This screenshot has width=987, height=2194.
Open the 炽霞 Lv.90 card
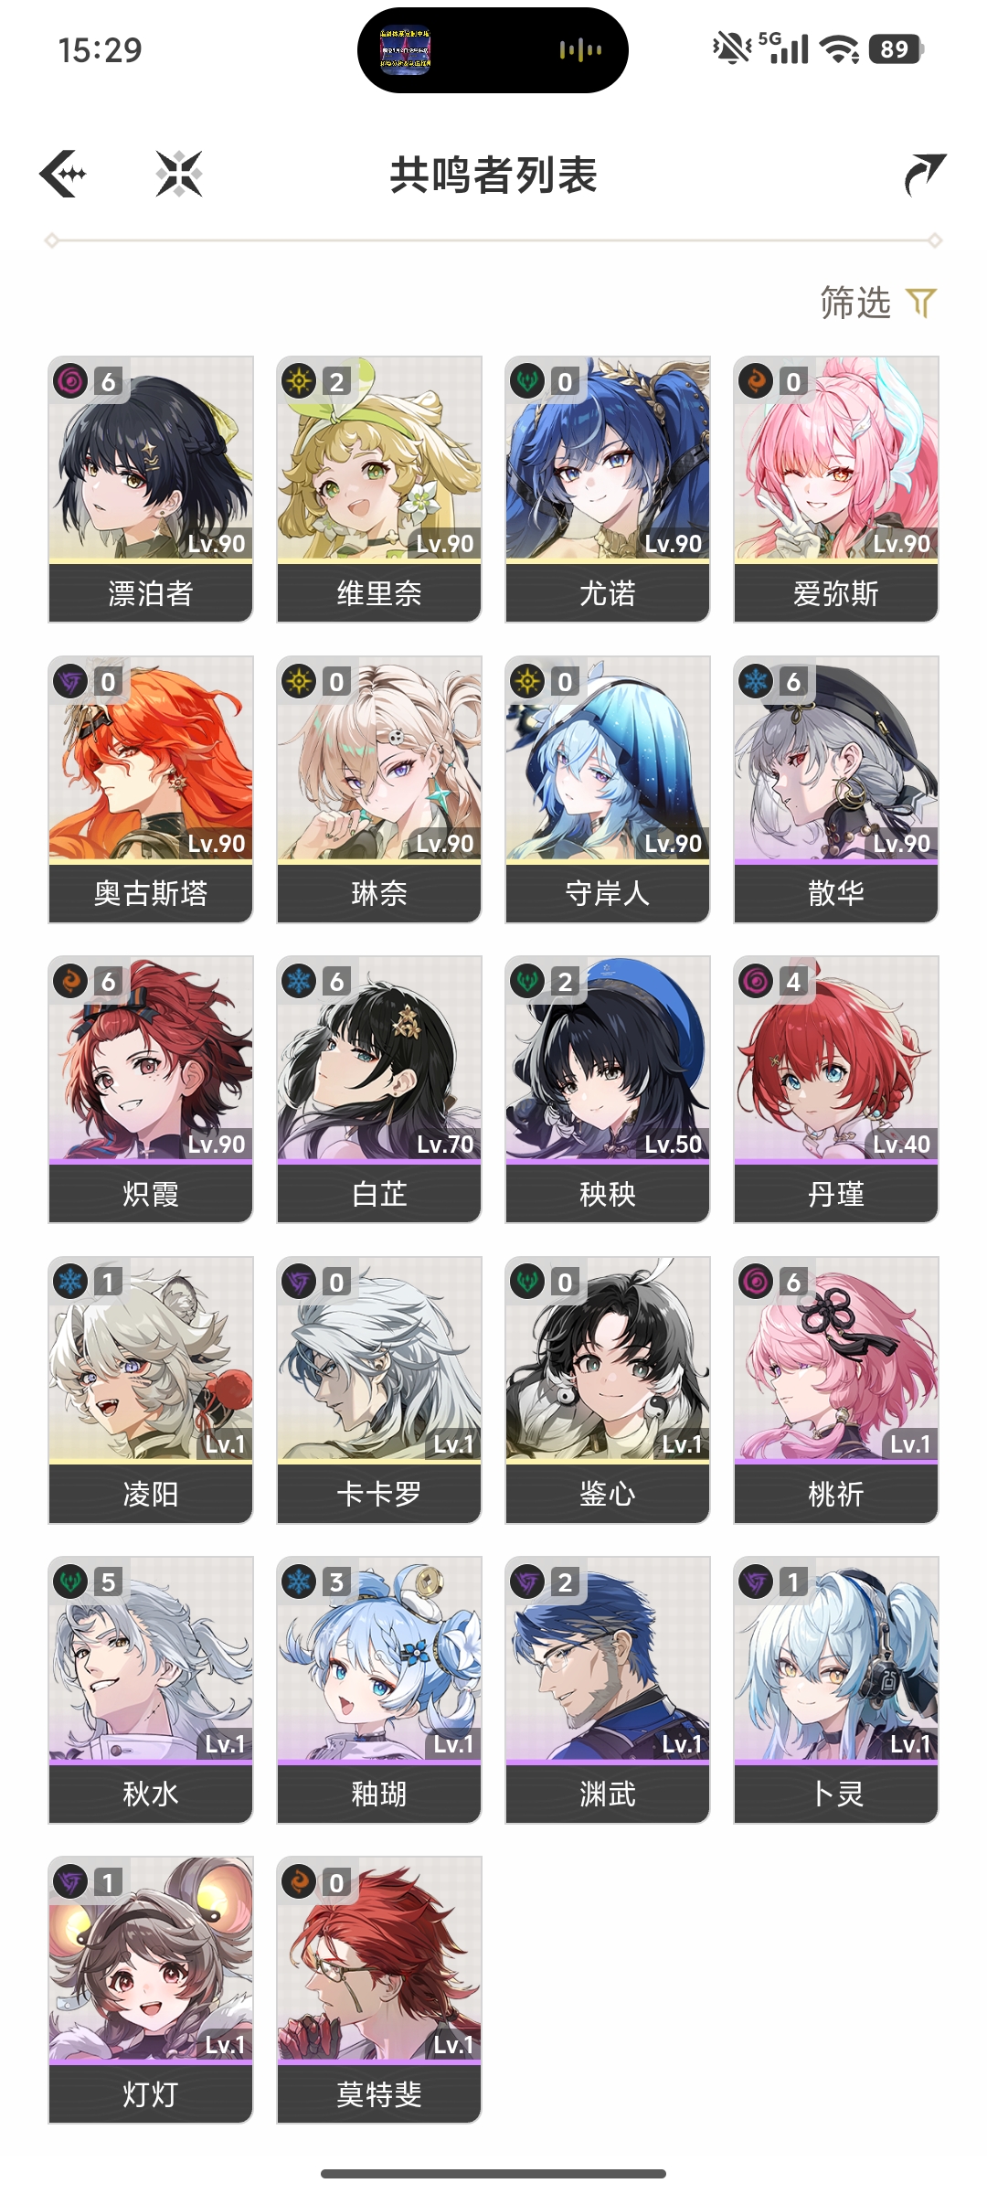point(151,1089)
